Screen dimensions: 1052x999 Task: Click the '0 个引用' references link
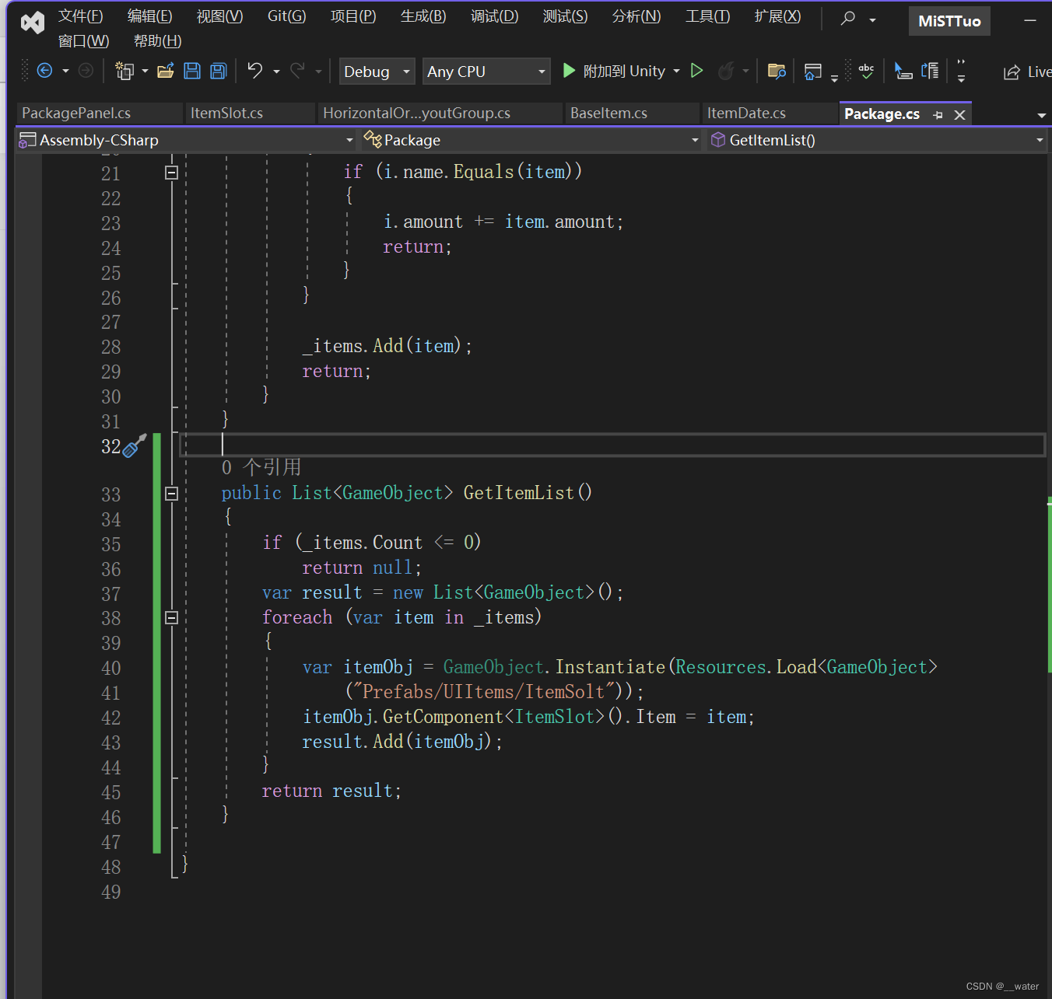[x=261, y=467]
